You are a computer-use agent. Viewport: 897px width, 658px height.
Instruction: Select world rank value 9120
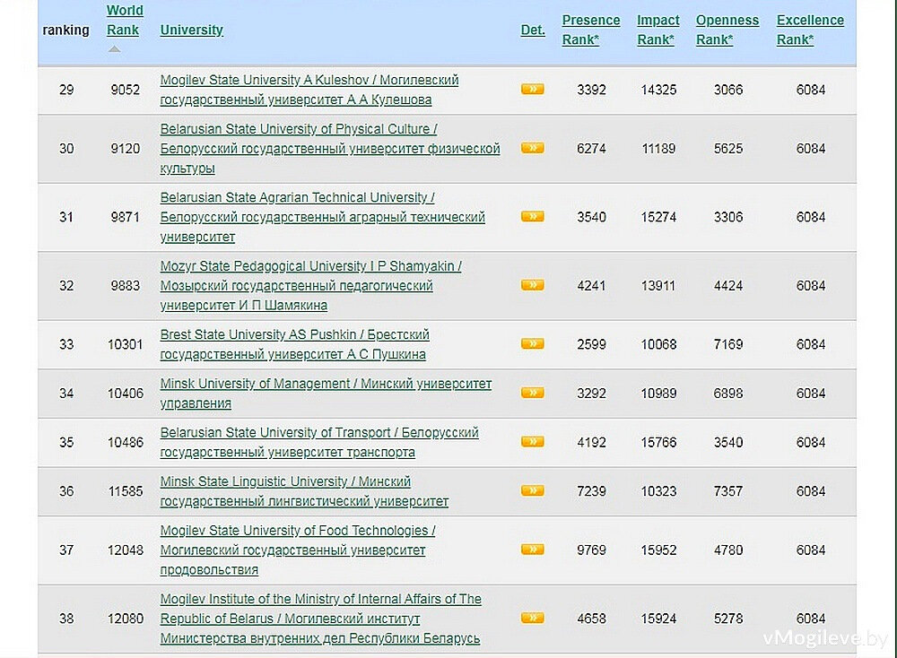(126, 149)
